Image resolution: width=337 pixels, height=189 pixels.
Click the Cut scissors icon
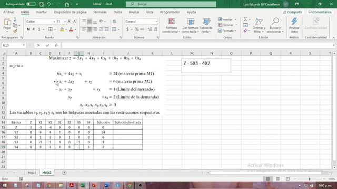(15, 20)
